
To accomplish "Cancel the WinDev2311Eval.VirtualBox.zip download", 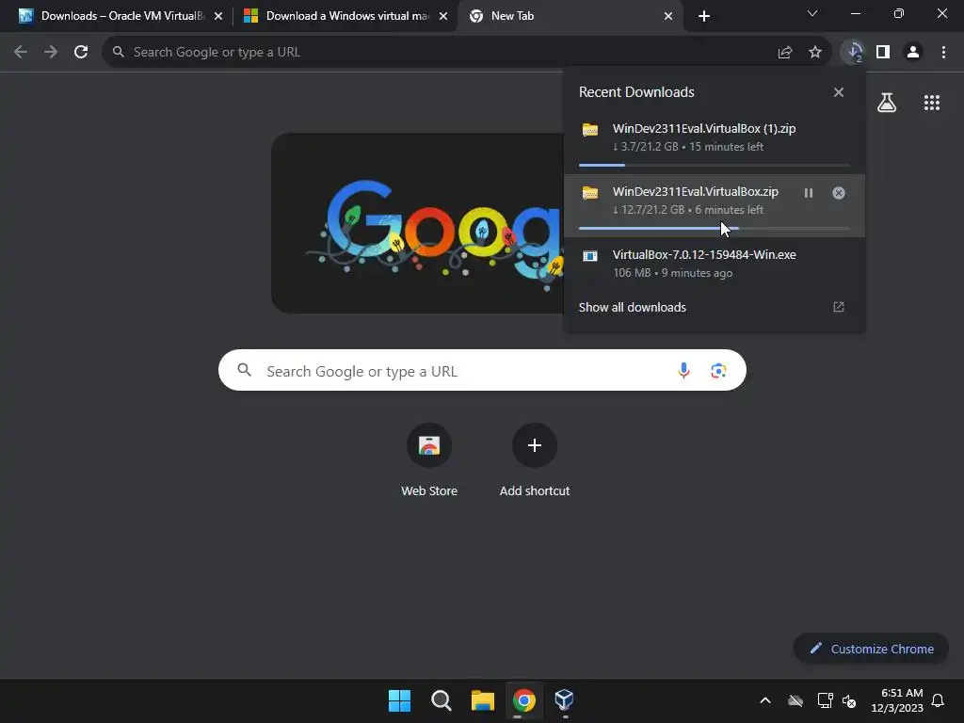I will pos(839,193).
